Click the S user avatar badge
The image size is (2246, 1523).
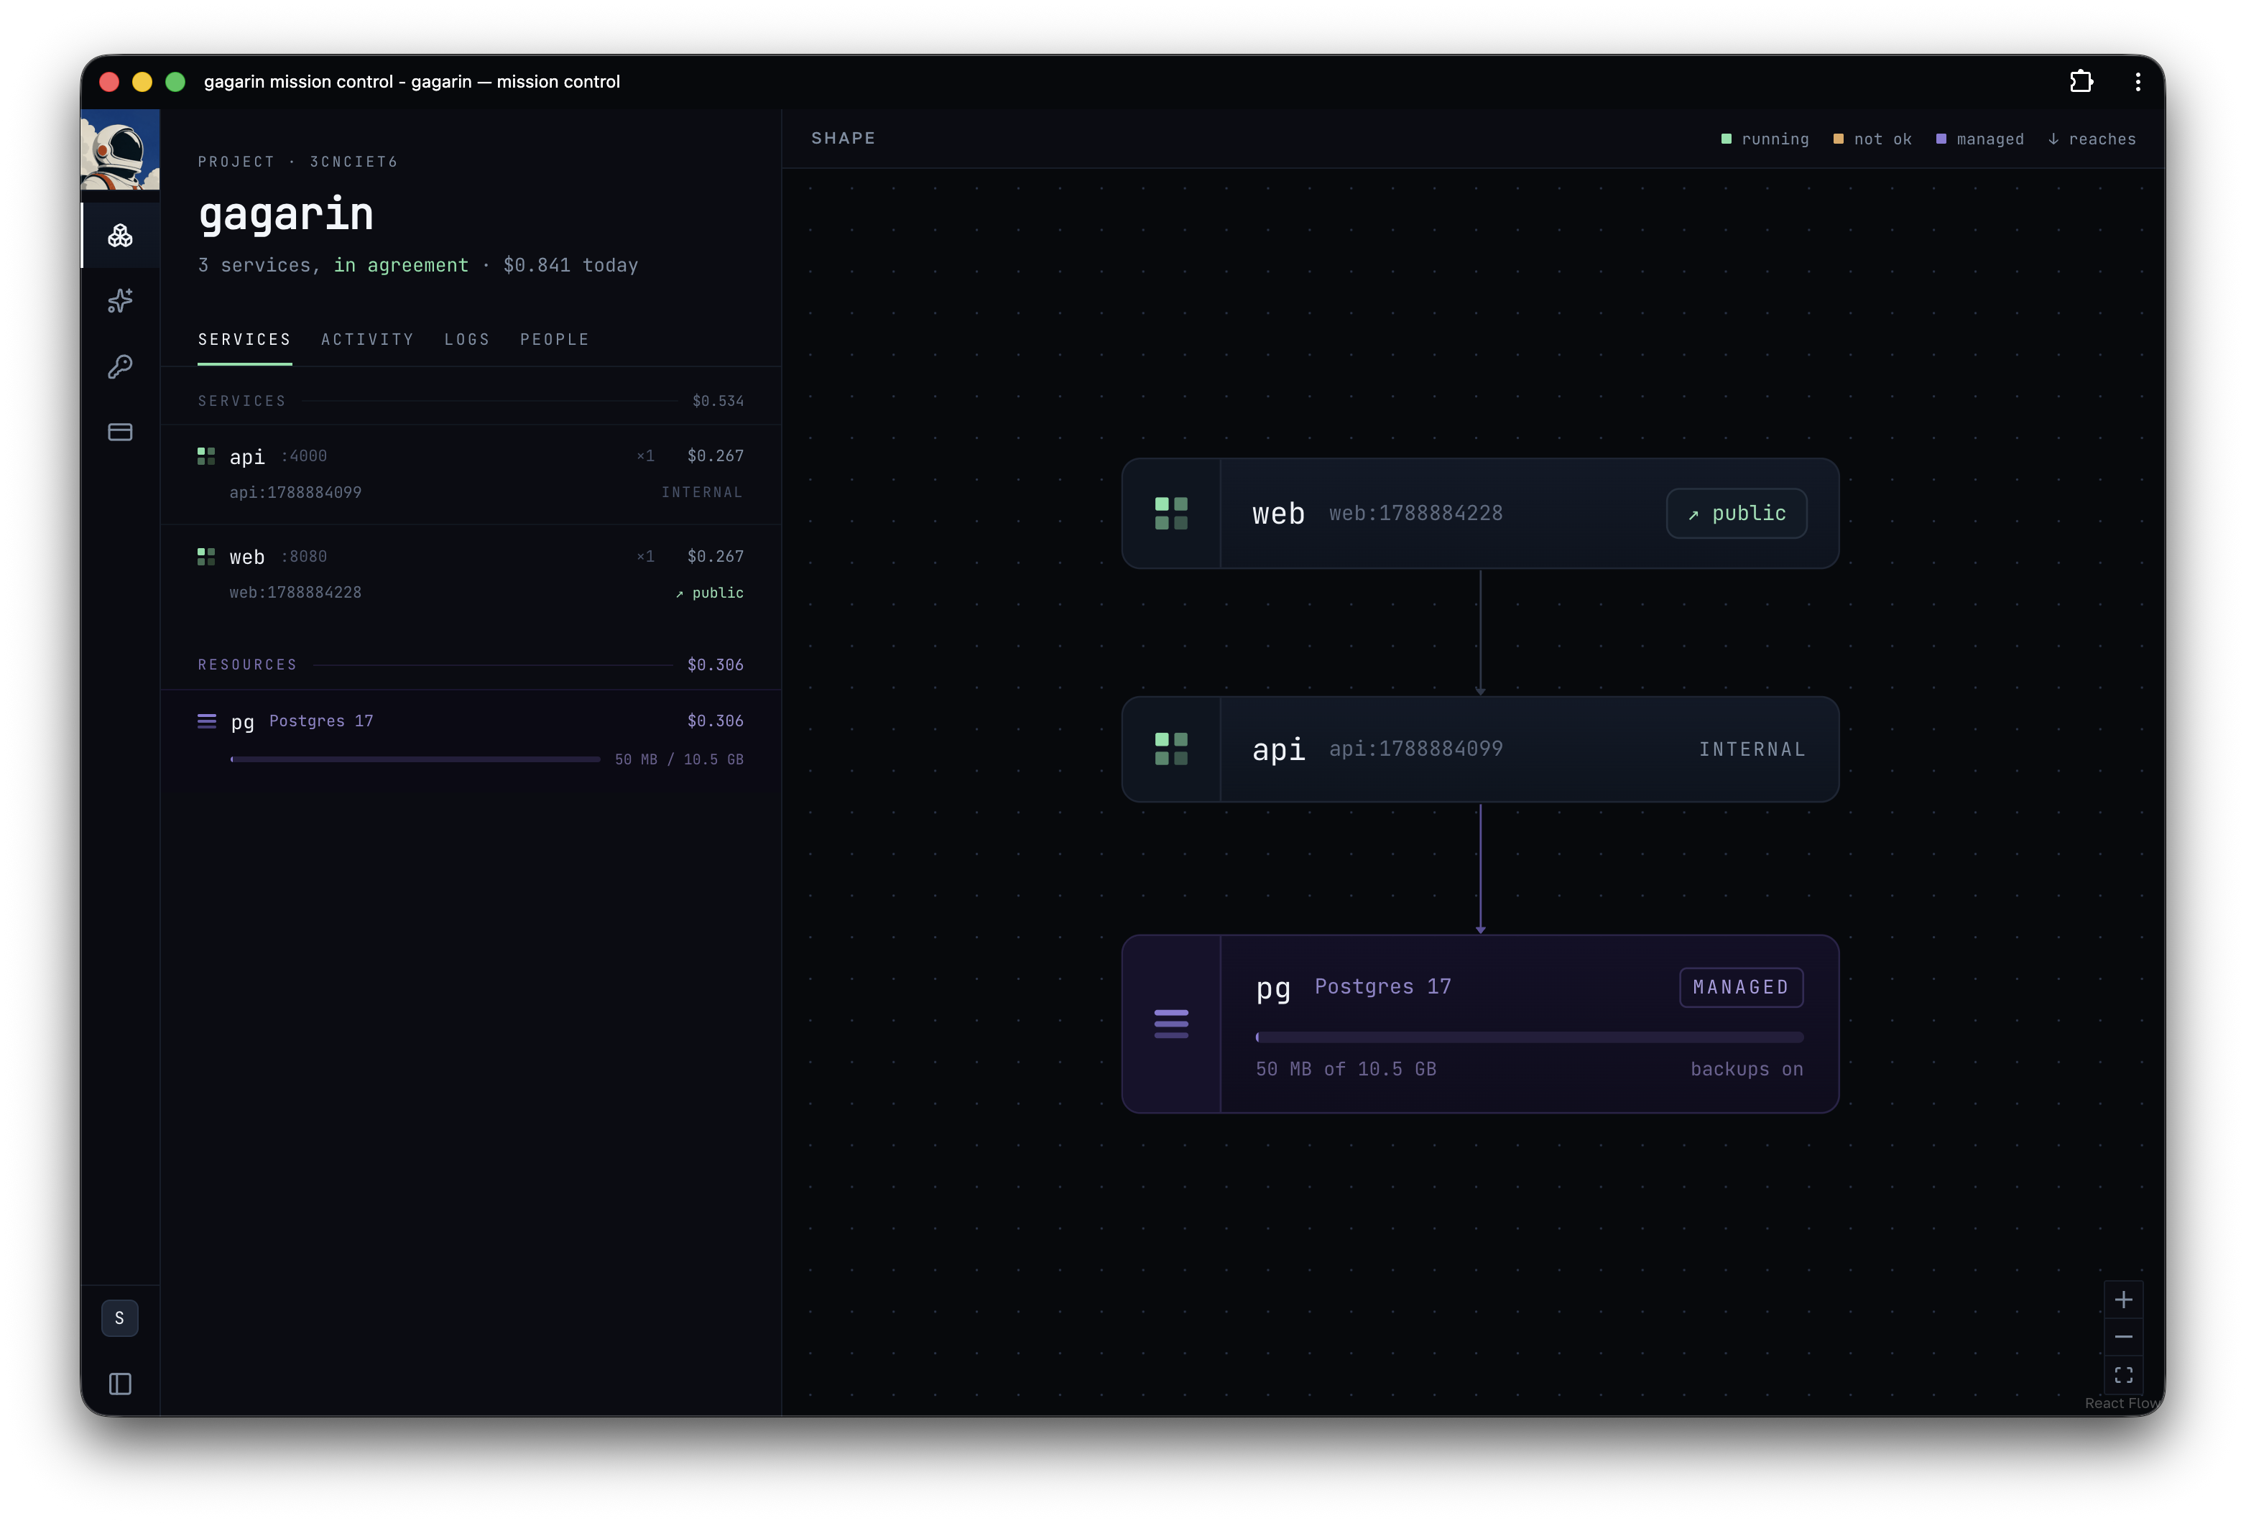(120, 1318)
